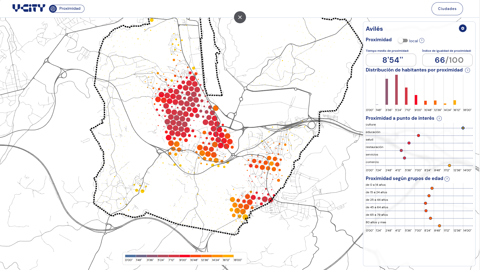Click the yellow 16'12" legend color swatch
The height and width of the screenshot is (270, 480).
(x=228, y=256)
